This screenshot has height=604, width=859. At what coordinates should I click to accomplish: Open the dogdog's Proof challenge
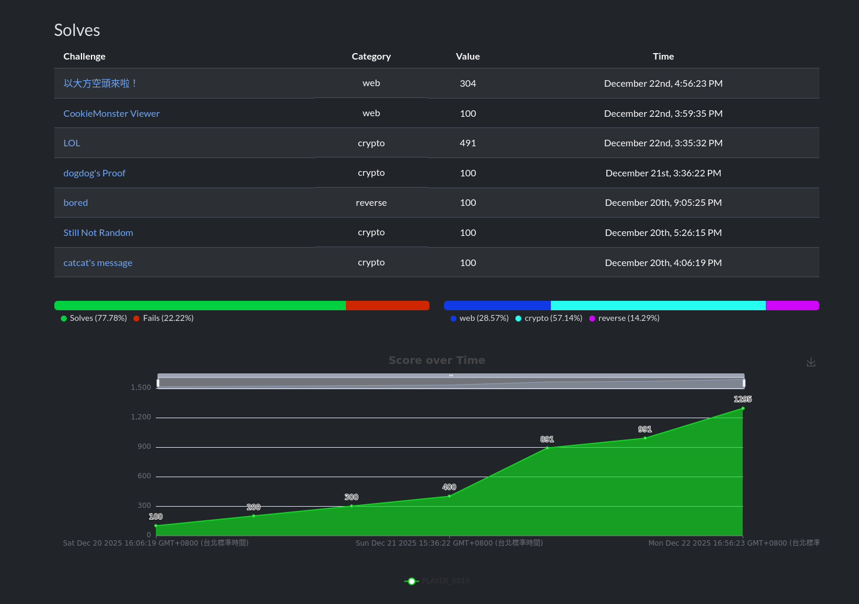[94, 173]
